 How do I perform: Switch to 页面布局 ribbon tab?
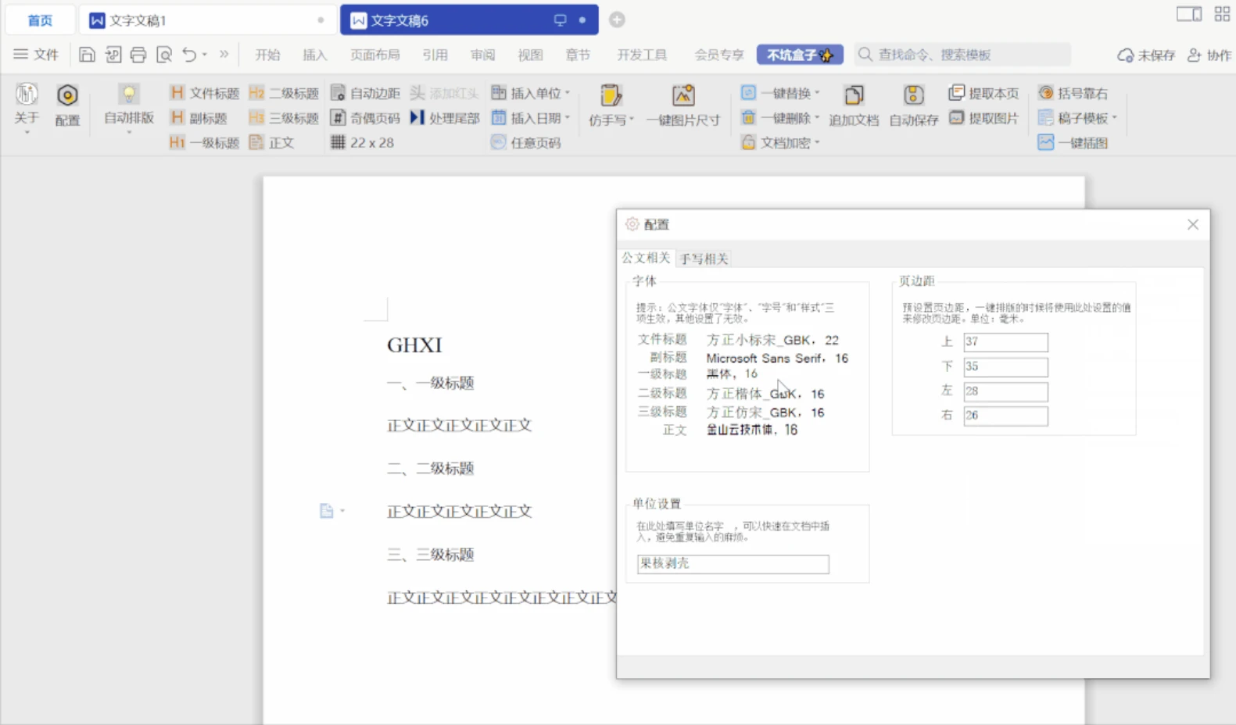click(x=375, y=55)
